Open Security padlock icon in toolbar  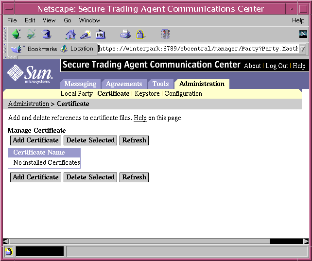(x=140, y=34)
